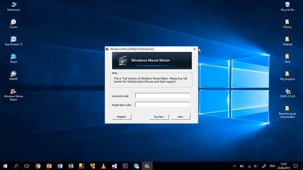Viewport: 303px width, 170px height.
Task: Select the Skype desktop shortcut
Action: click(x=13, y=58)
